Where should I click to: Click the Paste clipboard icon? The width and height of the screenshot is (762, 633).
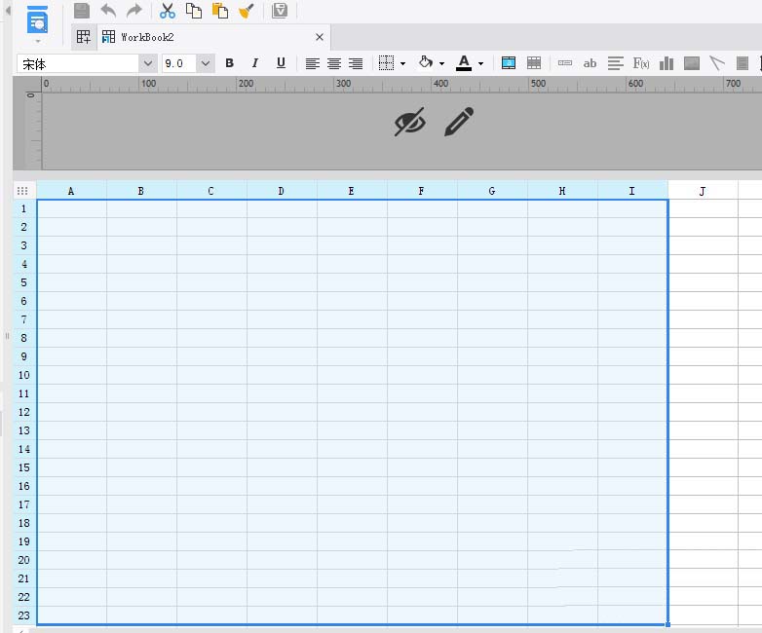(x=220, y=11)
